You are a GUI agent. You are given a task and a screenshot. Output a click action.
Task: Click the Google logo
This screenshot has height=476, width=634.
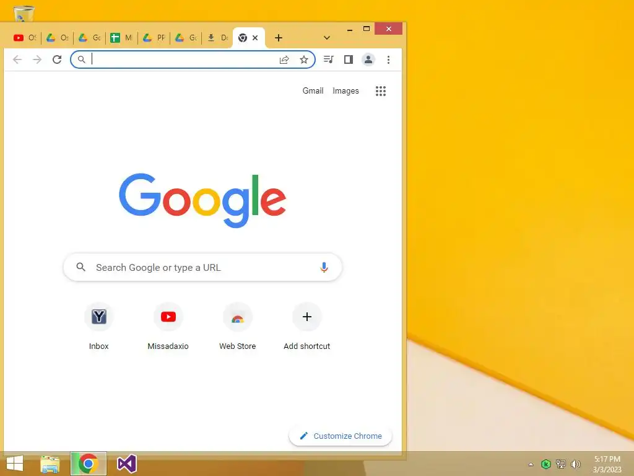[x=202, y=200]
